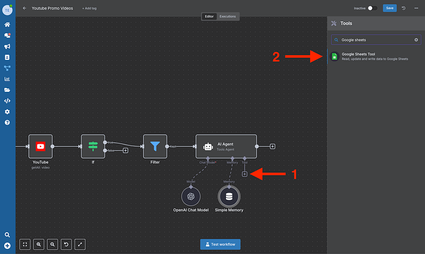The height and width of the screenshot is (254, 425).
Task: Add a tool to AI Agent
Action: click(x=244, y=174)
